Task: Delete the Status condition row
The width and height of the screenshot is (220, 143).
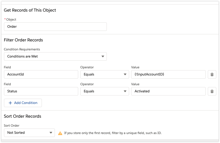Action: click(212, 91)
